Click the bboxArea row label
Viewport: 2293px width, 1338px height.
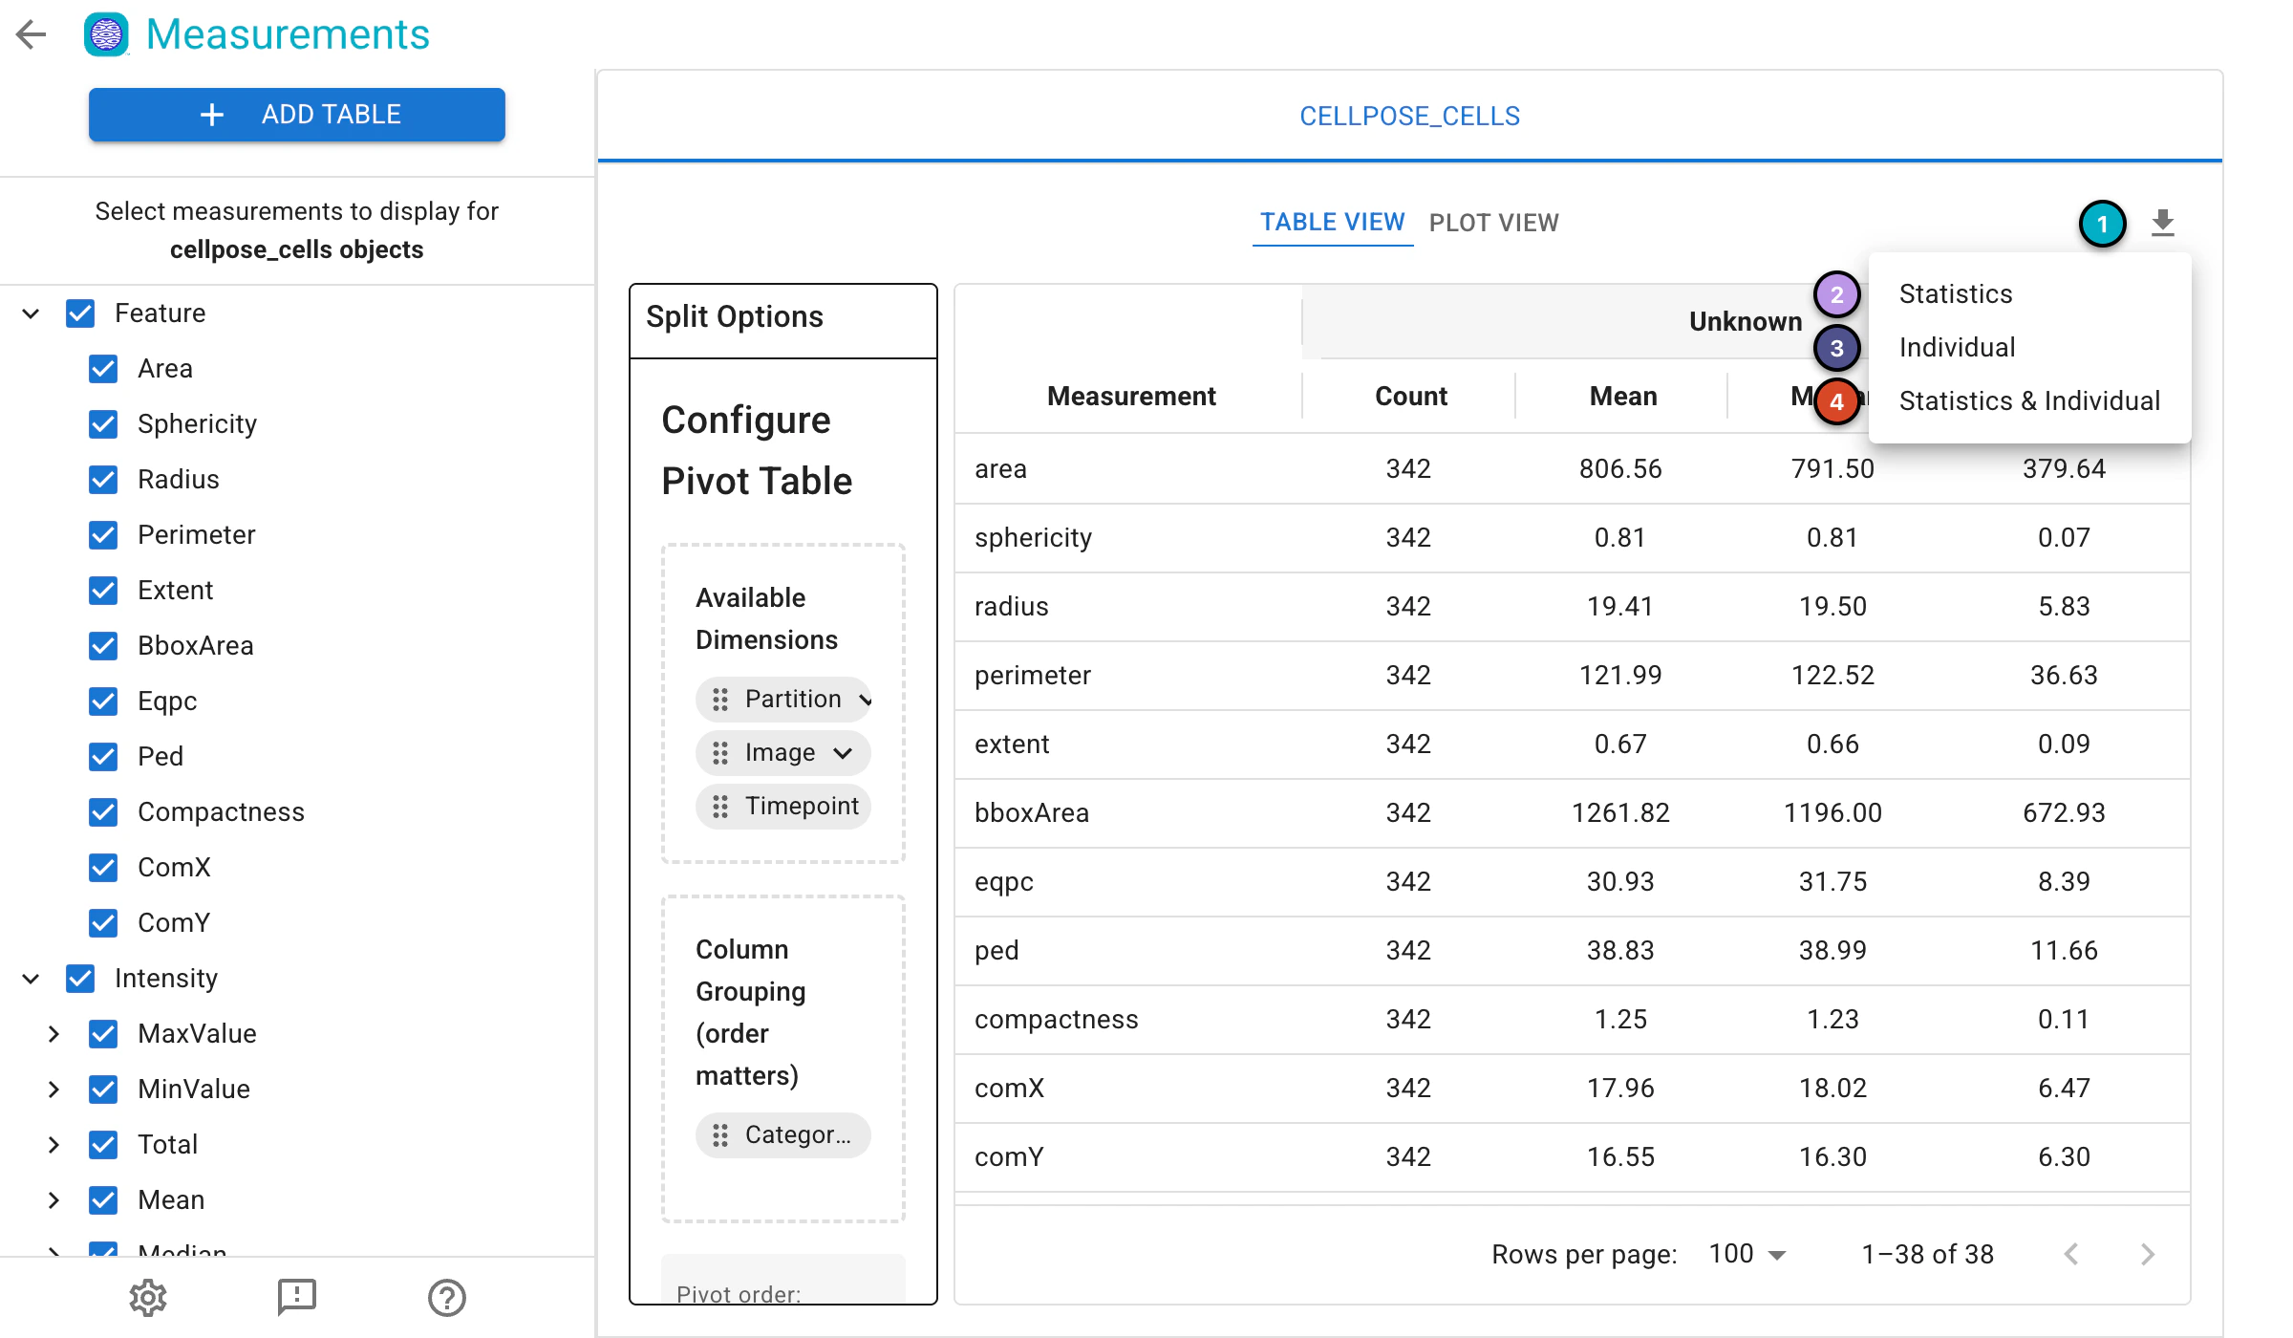click(x=1032, y=813)
